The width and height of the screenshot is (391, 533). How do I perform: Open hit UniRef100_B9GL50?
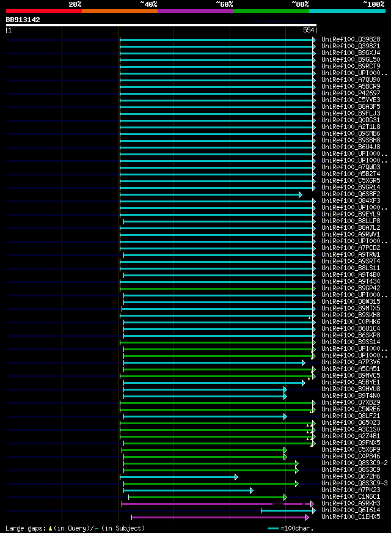pos(351,59)
